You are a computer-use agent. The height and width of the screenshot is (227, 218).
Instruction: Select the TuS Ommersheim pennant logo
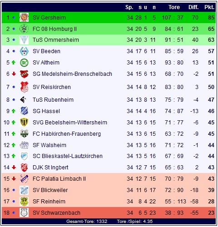point(24,40)
